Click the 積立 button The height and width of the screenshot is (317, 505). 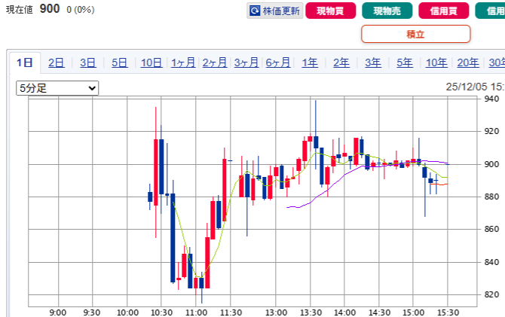coord(415,34)
